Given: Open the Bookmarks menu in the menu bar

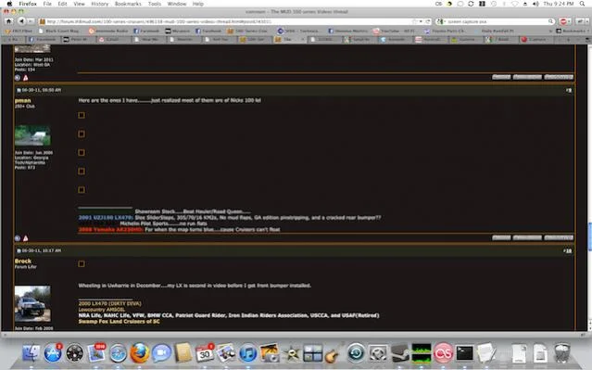Looking at the screenshot, I should click(x=128, y=4).
